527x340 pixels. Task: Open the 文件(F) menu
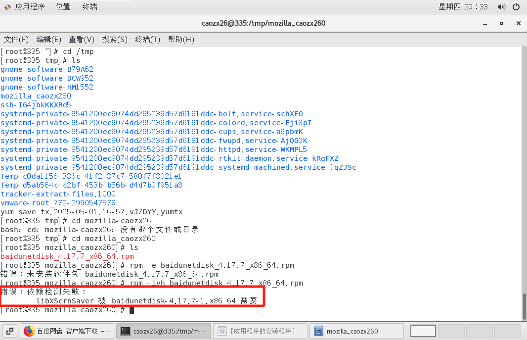click(16, 40)
